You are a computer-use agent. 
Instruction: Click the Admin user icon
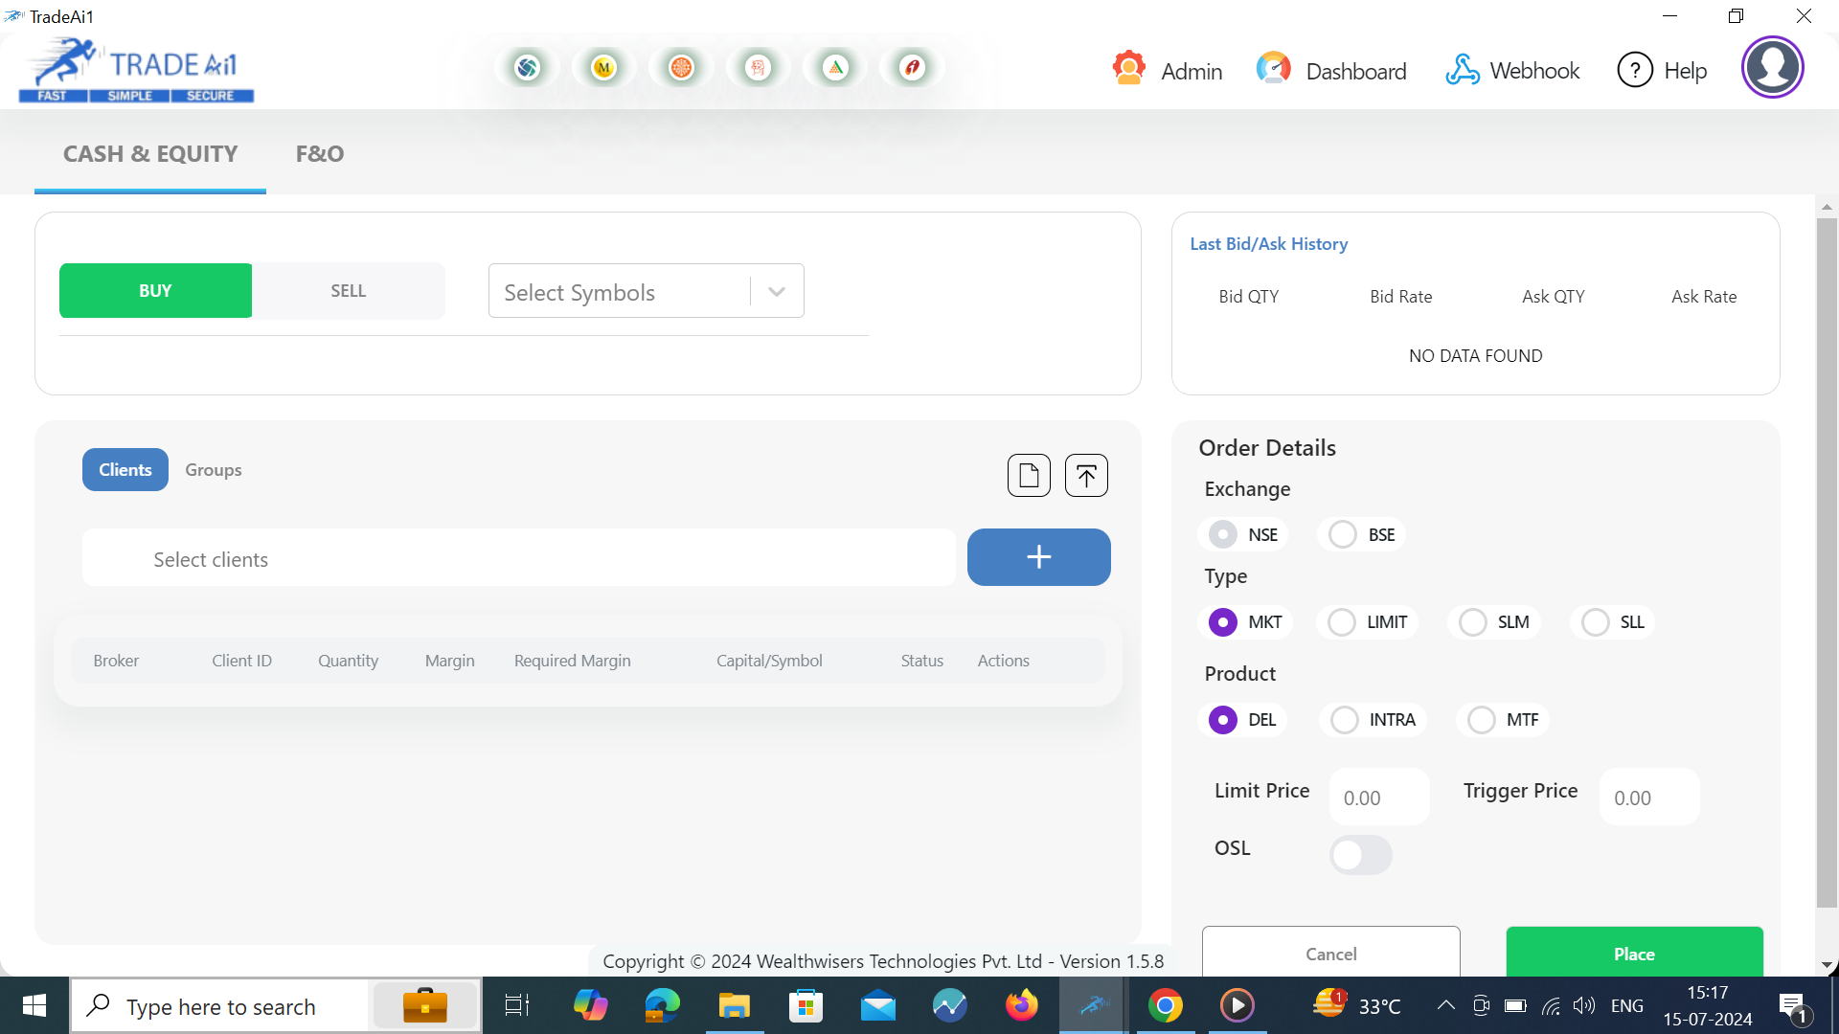point(1129,69)
